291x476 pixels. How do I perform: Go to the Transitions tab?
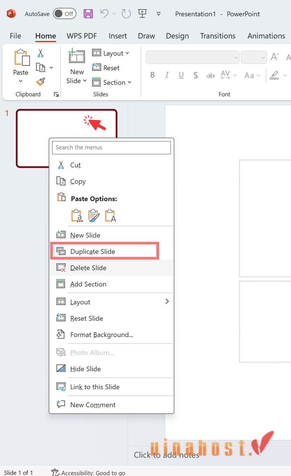218,36
